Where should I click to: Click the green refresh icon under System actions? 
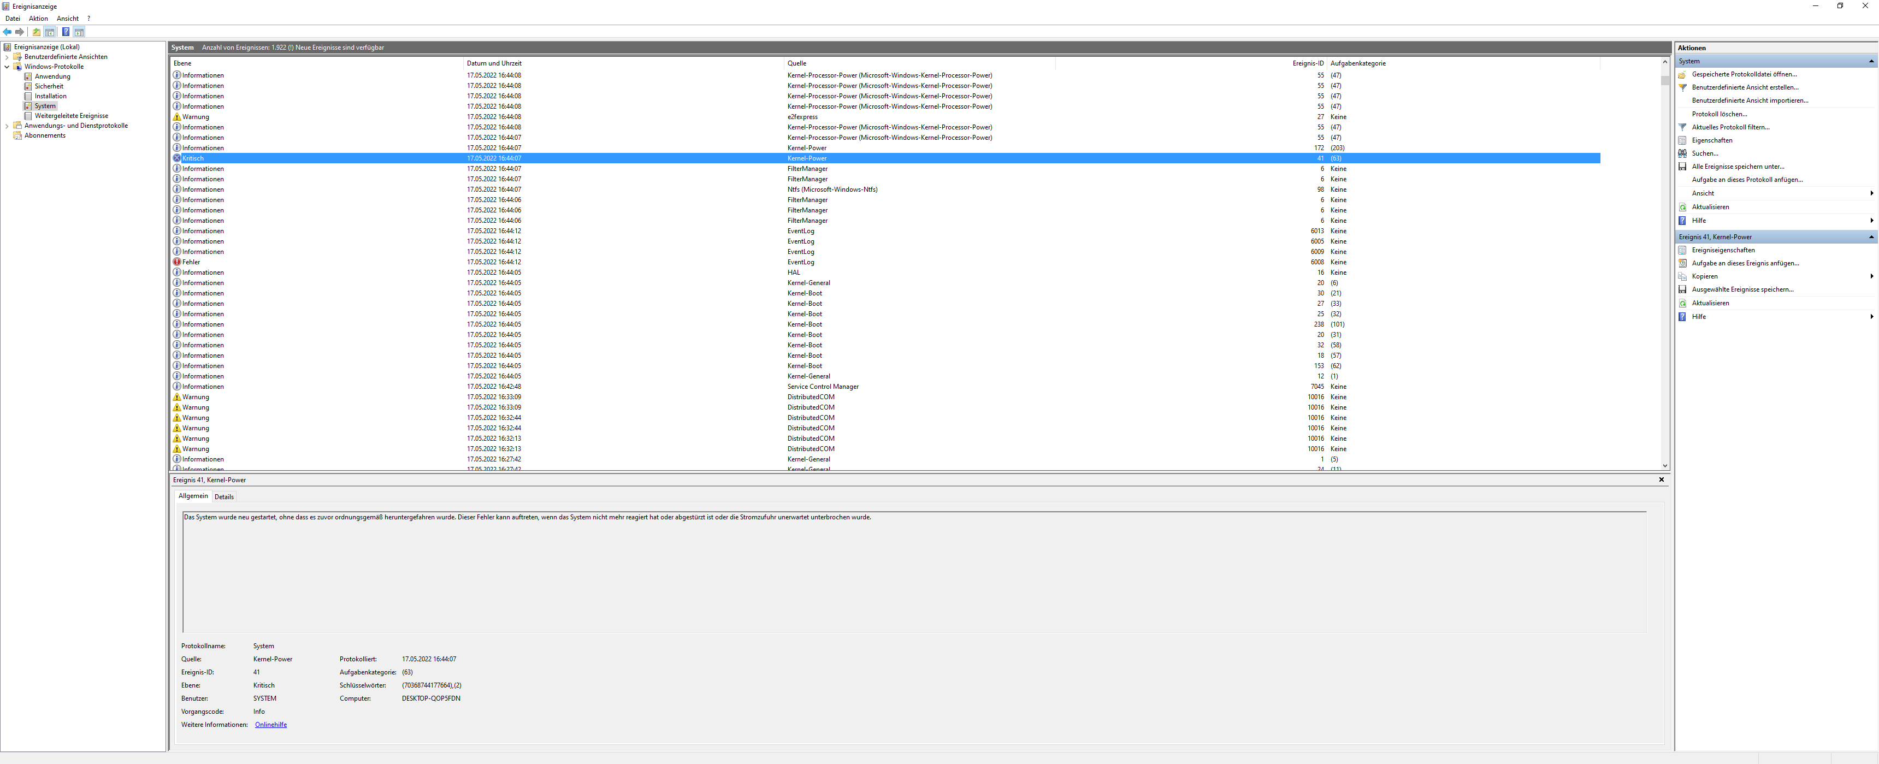[1683, 207]
